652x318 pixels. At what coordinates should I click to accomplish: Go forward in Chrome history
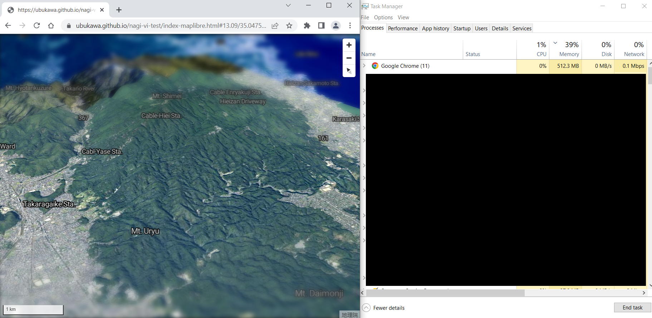point(22,25)
